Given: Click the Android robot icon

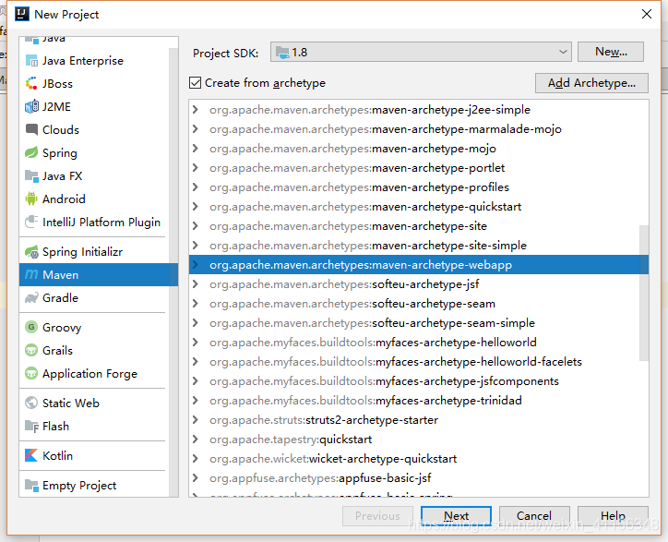Looking at the screenshot, I should 31,199.
